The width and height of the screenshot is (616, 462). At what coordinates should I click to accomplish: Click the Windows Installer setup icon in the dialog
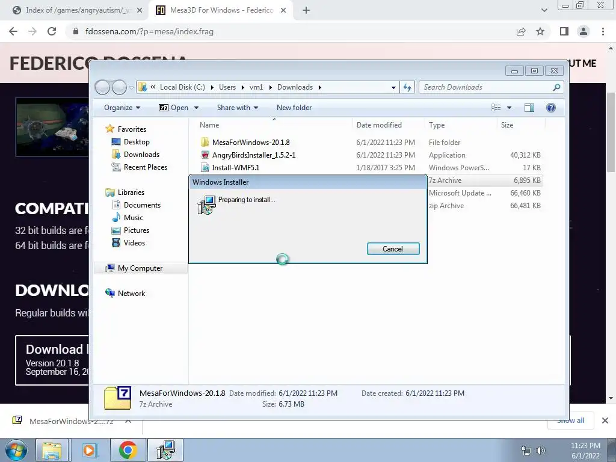point(206,205)
